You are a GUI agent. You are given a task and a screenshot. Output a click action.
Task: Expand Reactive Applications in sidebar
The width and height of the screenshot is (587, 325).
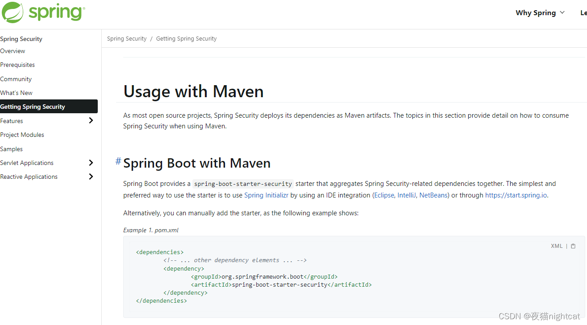91,177
